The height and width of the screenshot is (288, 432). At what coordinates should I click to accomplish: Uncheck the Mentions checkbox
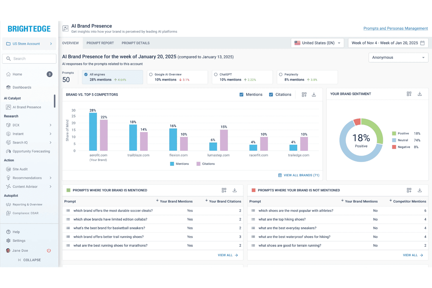[x=241, y=95]
